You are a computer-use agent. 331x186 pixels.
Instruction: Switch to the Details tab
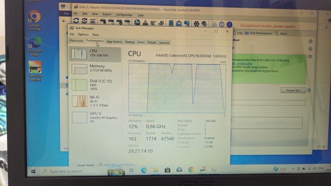point(152,42)
